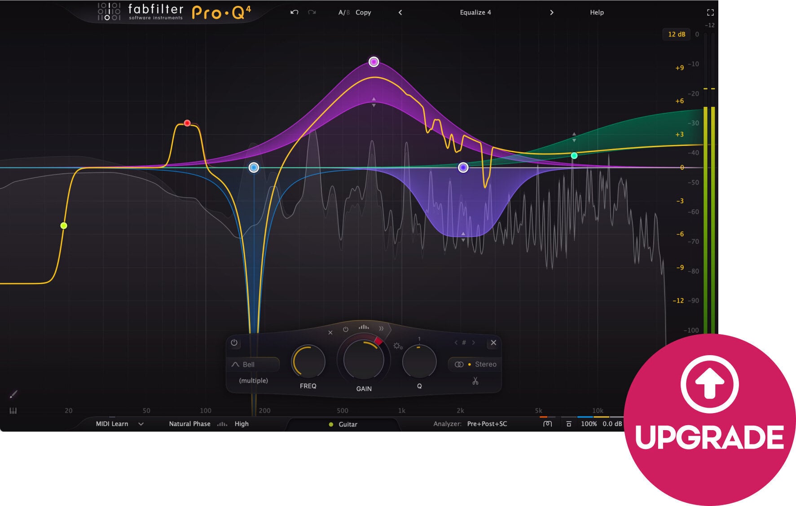Click the undo arrow icon

coord(294,13)
